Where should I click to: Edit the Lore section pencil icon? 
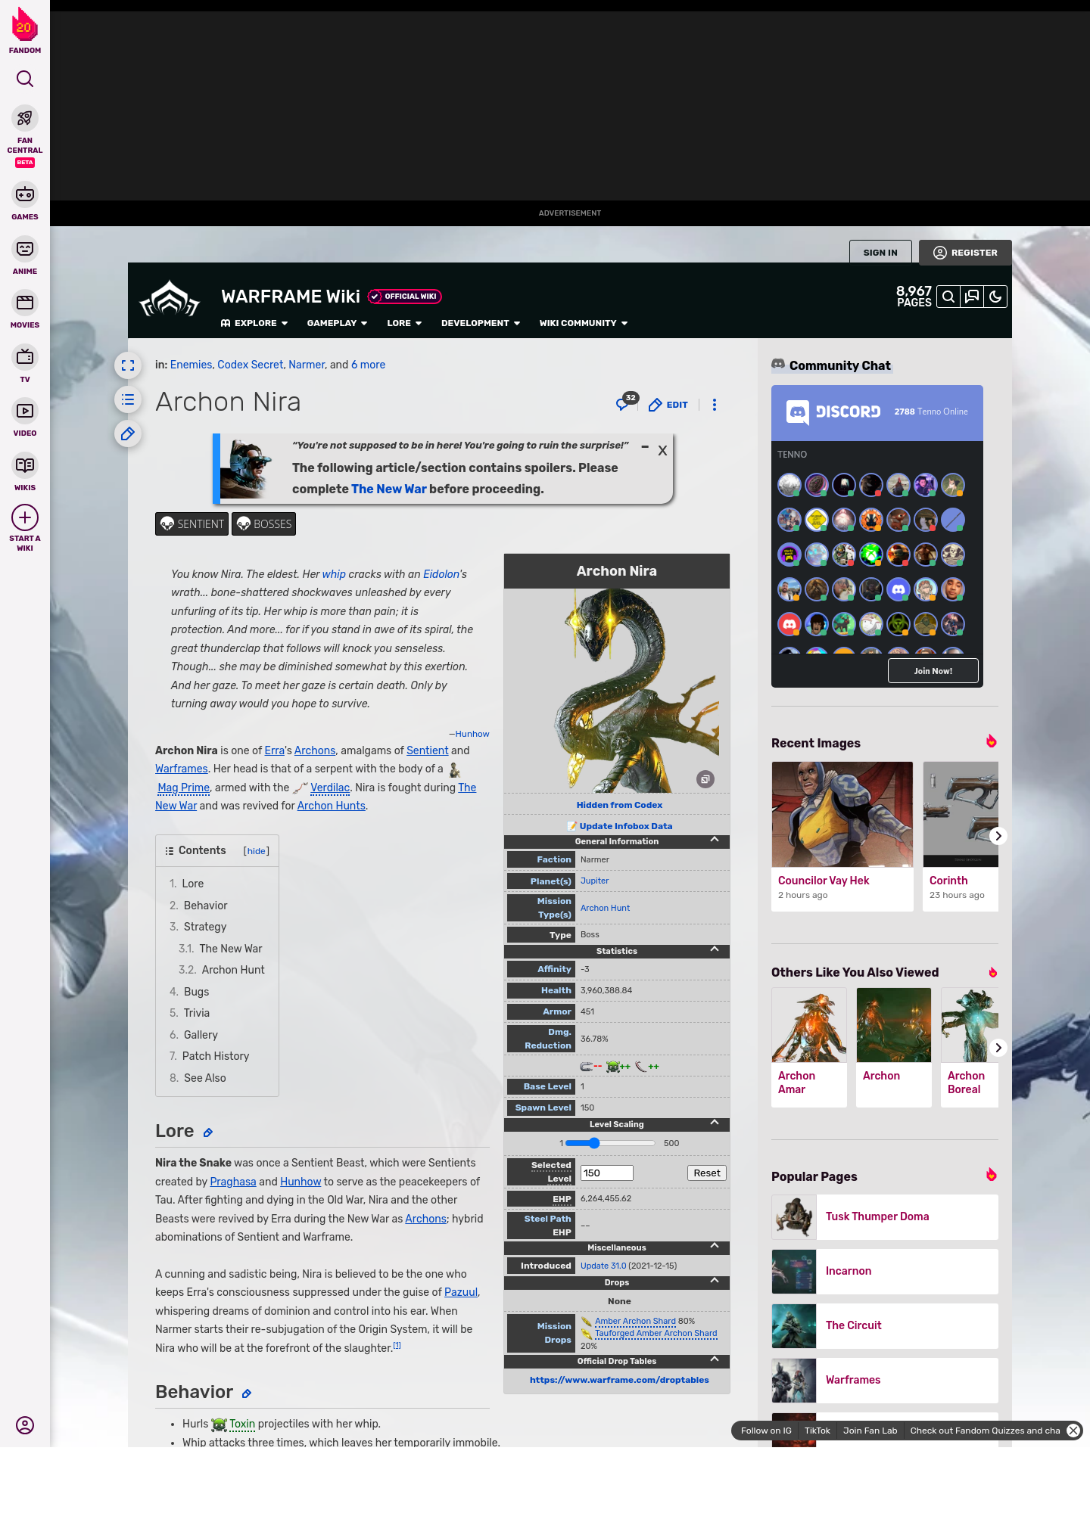[208, 1132]
